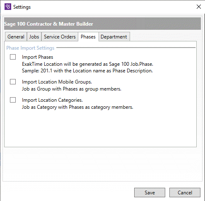Check the Import Location Categories box
The image size is (205, 201).
(13, 100)
